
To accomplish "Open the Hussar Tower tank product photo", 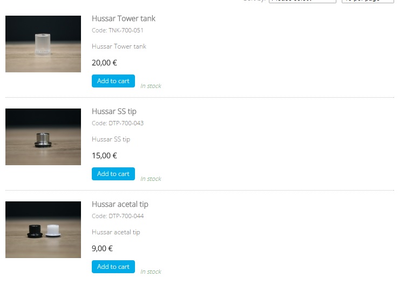I will point(43,44).
